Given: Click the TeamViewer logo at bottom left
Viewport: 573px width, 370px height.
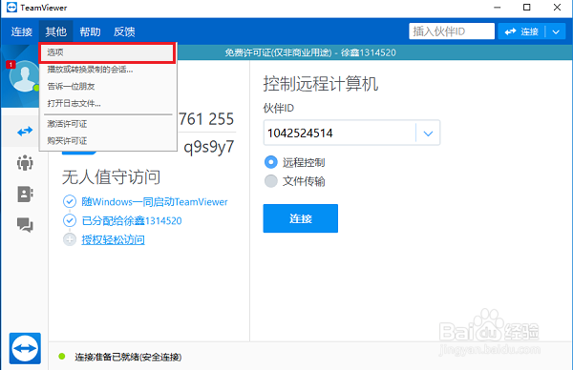Looking at the screenshot, I should pyautogui.click(x=25, y=348).
